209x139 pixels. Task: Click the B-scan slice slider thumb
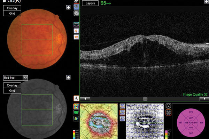pyautogui.click(x=145, y=99)
